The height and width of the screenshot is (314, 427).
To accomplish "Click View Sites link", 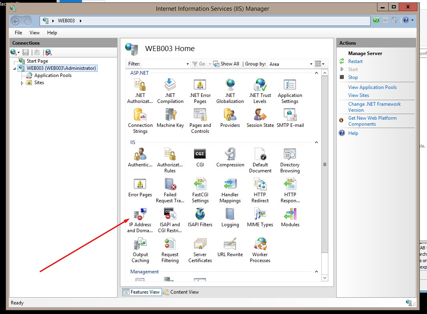I will (358, 95).
